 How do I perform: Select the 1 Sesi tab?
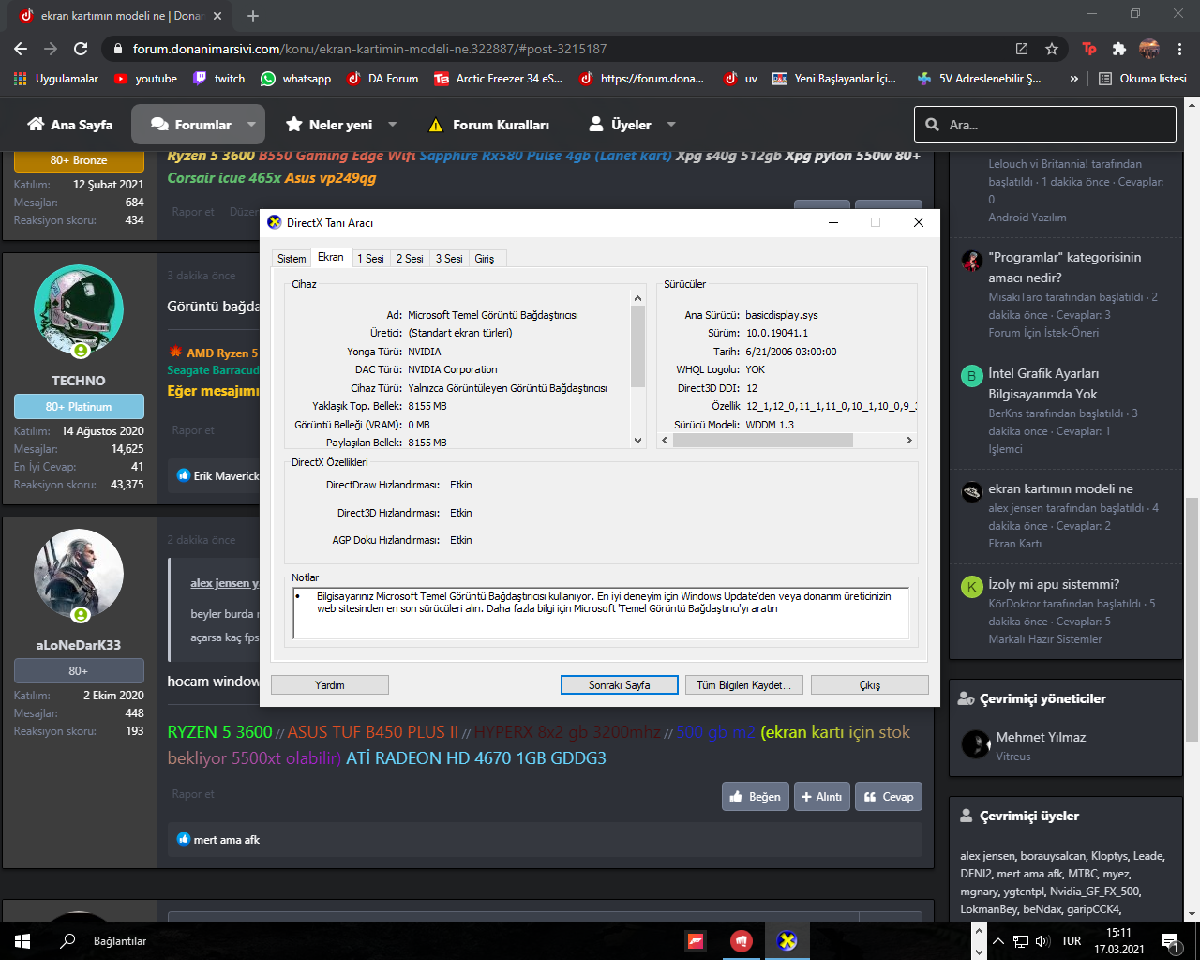coord(370,259)
